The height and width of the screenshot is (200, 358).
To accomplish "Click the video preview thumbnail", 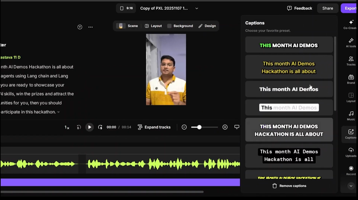I will pyautogui.click(x=166, y=70).
